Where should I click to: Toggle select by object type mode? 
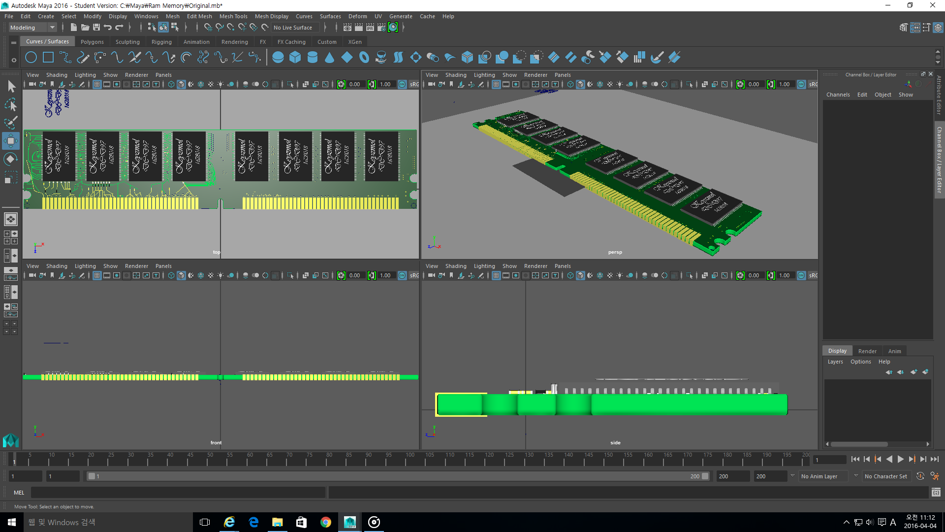coord(163,28)
